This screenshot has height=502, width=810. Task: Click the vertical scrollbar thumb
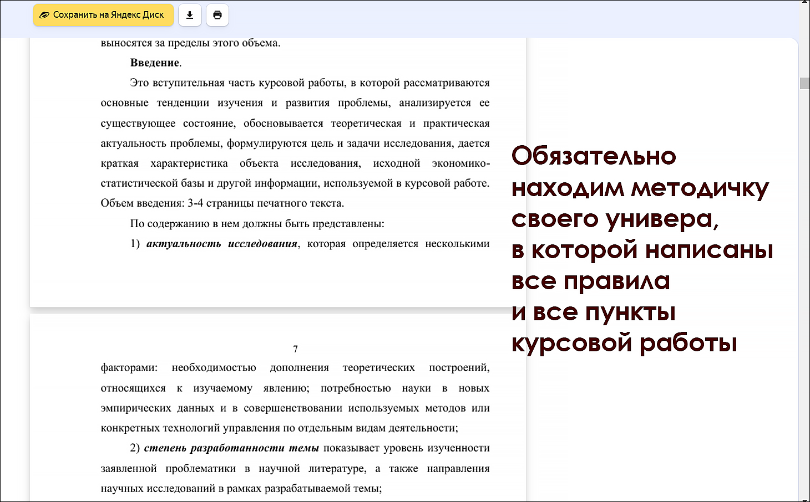coord(804,83)
